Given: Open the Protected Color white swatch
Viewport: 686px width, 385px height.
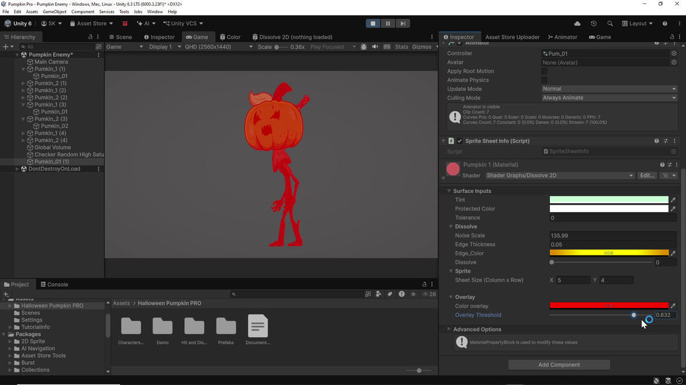Looking at the screenshot, I should pos(609,209).
